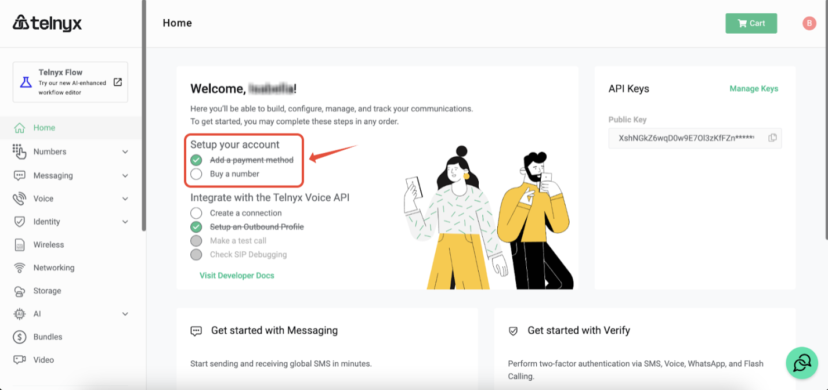Click Setup an Outbound Profile step
The height and width of the screenshot is (390, 828).
pyautogui.click(x=257, y=227)
